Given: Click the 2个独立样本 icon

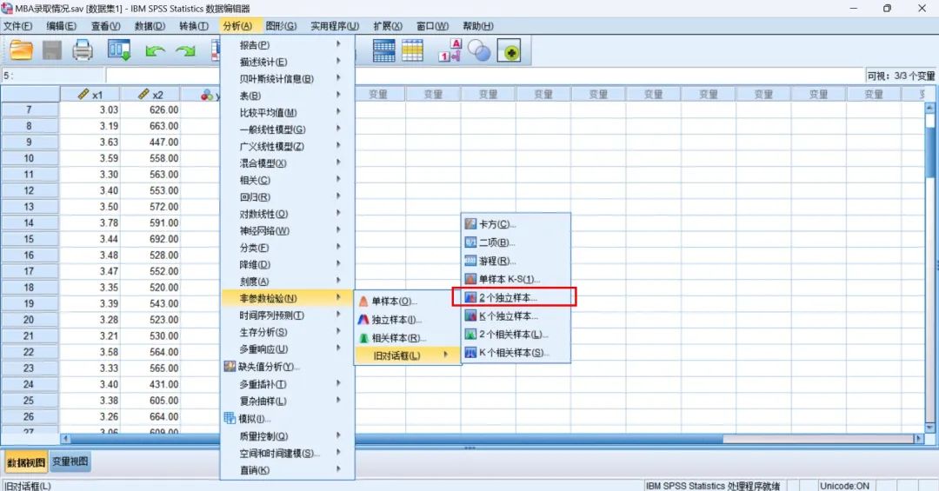Looking at the screenshot, I should (x=470, y=297).
